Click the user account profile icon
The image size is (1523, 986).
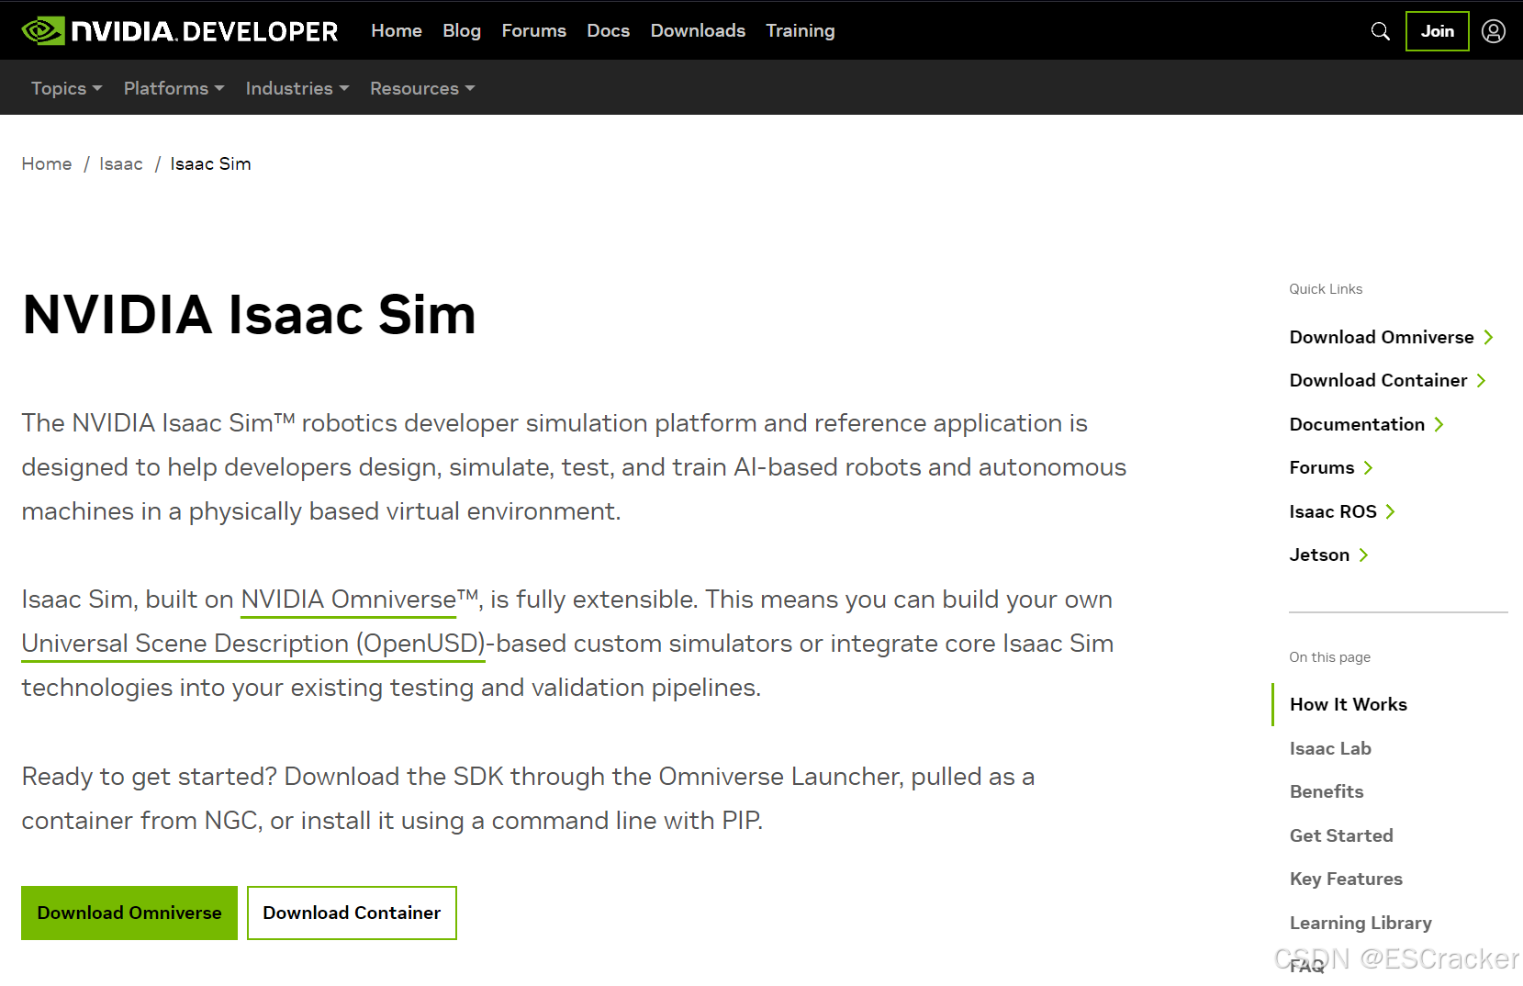[1494, 31]
